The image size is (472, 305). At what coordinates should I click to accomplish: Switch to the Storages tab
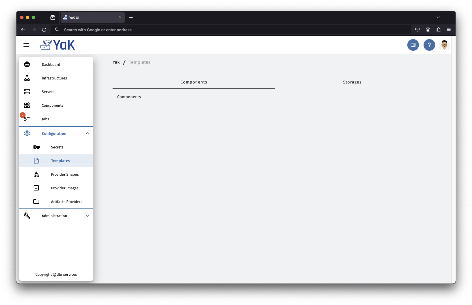point(352,82)
